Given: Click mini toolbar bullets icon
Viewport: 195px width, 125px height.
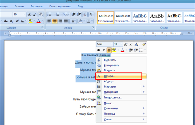Looking at the screenshot, I should [141, 50].
